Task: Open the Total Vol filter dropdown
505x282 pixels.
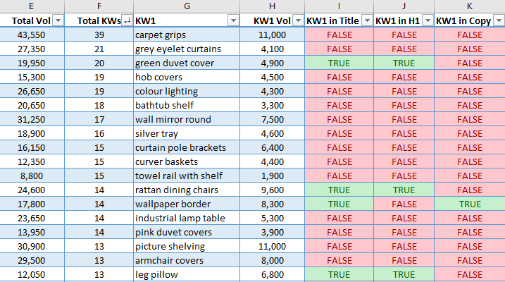Action: [x=58, y=21]
